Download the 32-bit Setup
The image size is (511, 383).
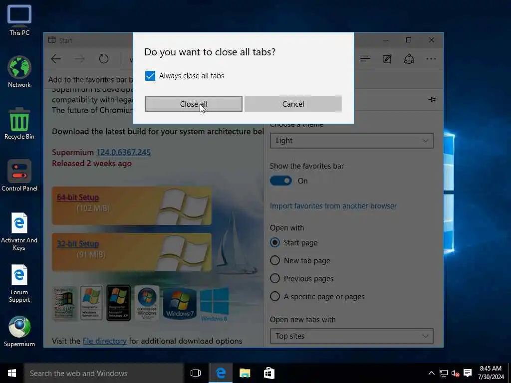pos(78,243)
